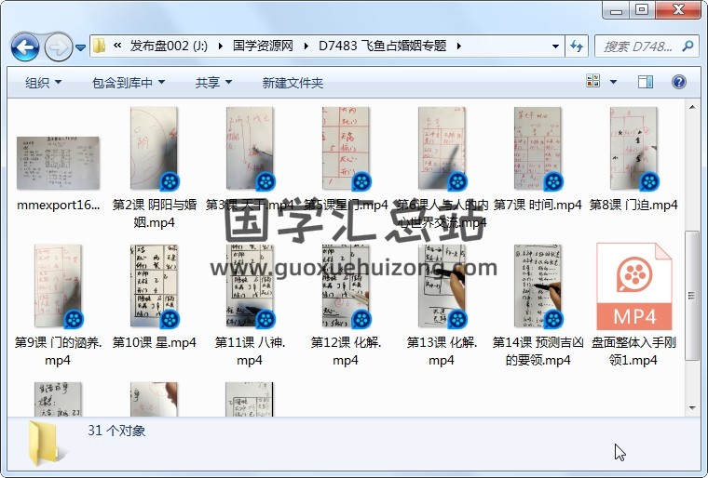Image resolution: width=708 pixels, height=478 pixels.
Task: Click the mmexport16... filename label
Action: pos(58,206)
